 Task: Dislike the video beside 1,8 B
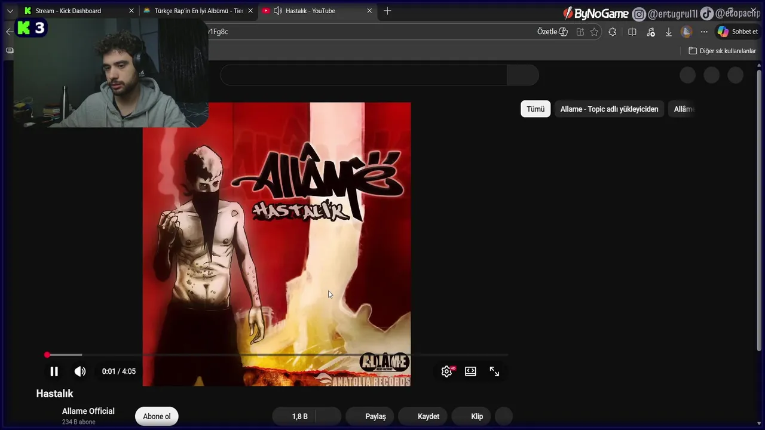(329, 416)
